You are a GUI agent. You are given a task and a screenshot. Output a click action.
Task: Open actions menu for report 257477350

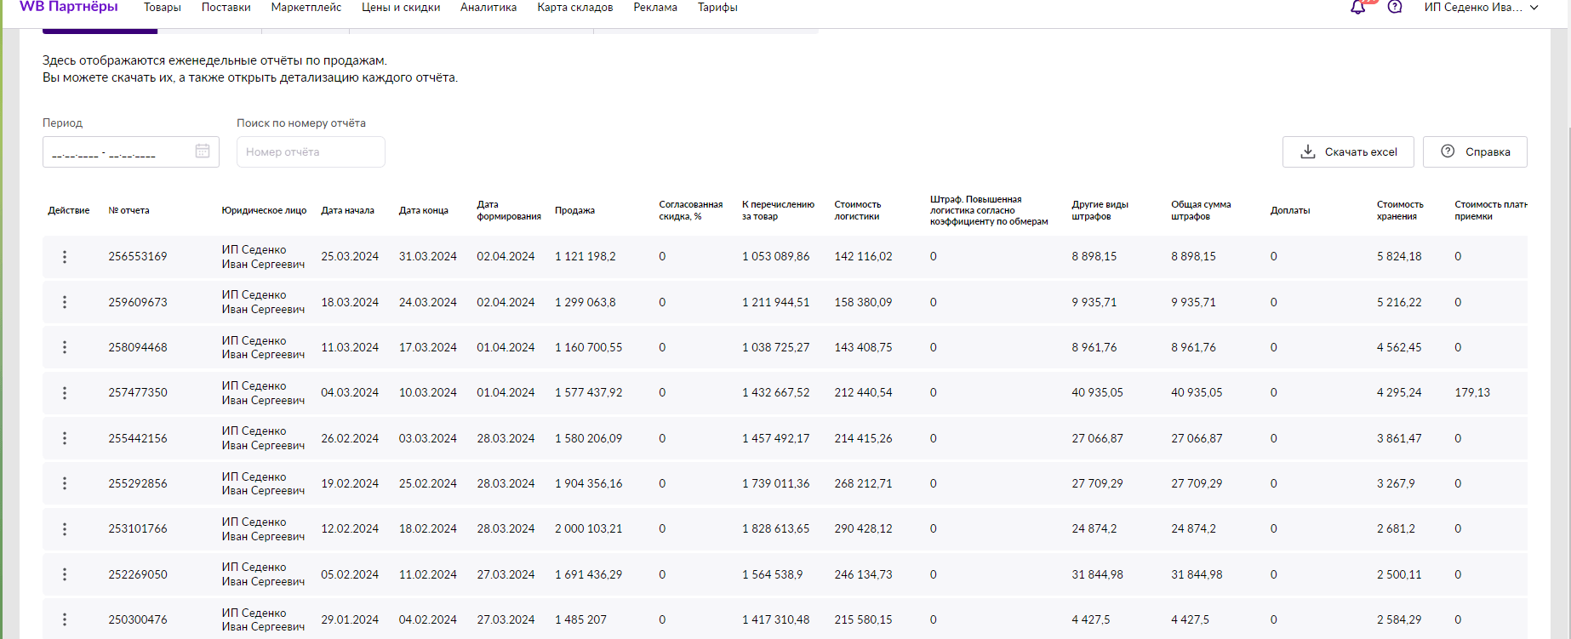click(65, 393)
